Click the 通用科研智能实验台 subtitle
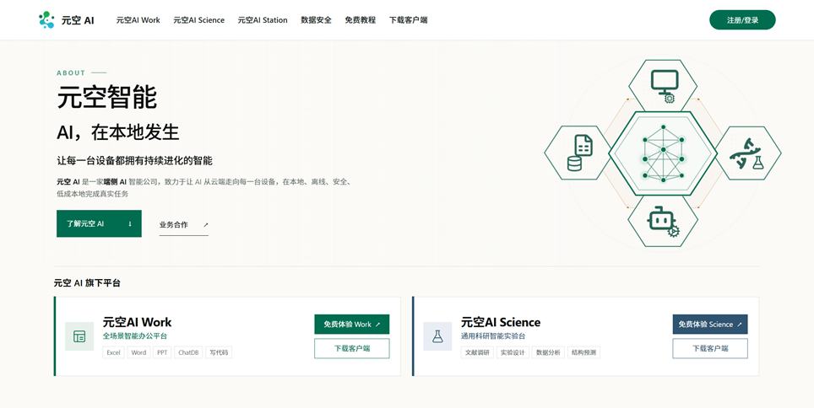Viewport: 814px width, 408px height. tap(493, 336)
